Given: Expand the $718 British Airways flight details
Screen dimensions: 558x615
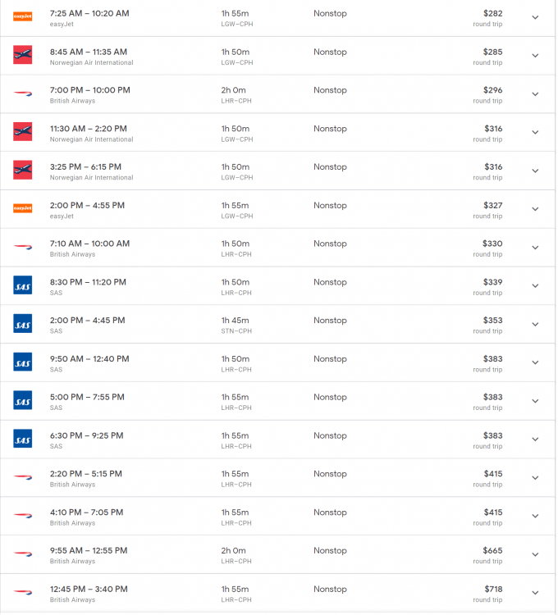Looking at the screenshot, I should 535,593.
